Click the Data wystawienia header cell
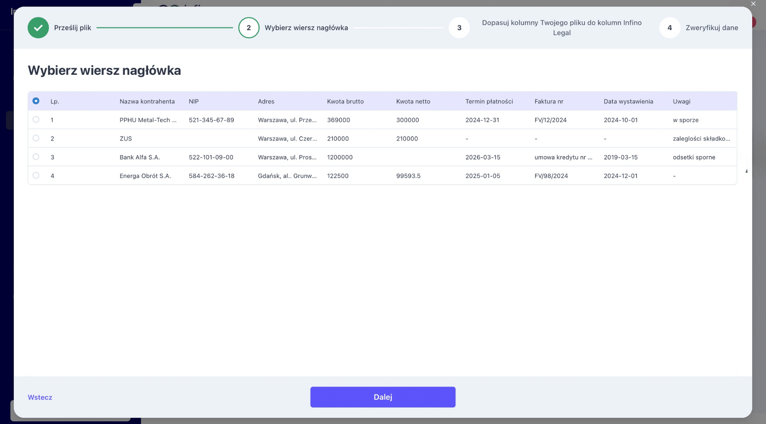 (x=628, y=101)
